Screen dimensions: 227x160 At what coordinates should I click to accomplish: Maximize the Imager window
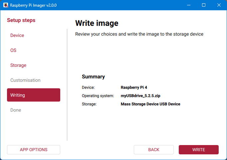click(x=204, y=5)
